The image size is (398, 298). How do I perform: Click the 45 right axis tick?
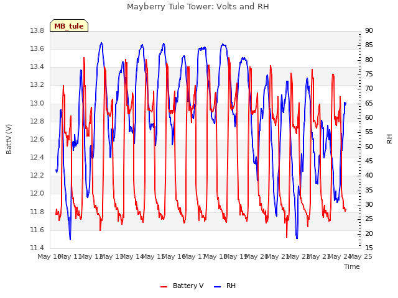point(369,161)
